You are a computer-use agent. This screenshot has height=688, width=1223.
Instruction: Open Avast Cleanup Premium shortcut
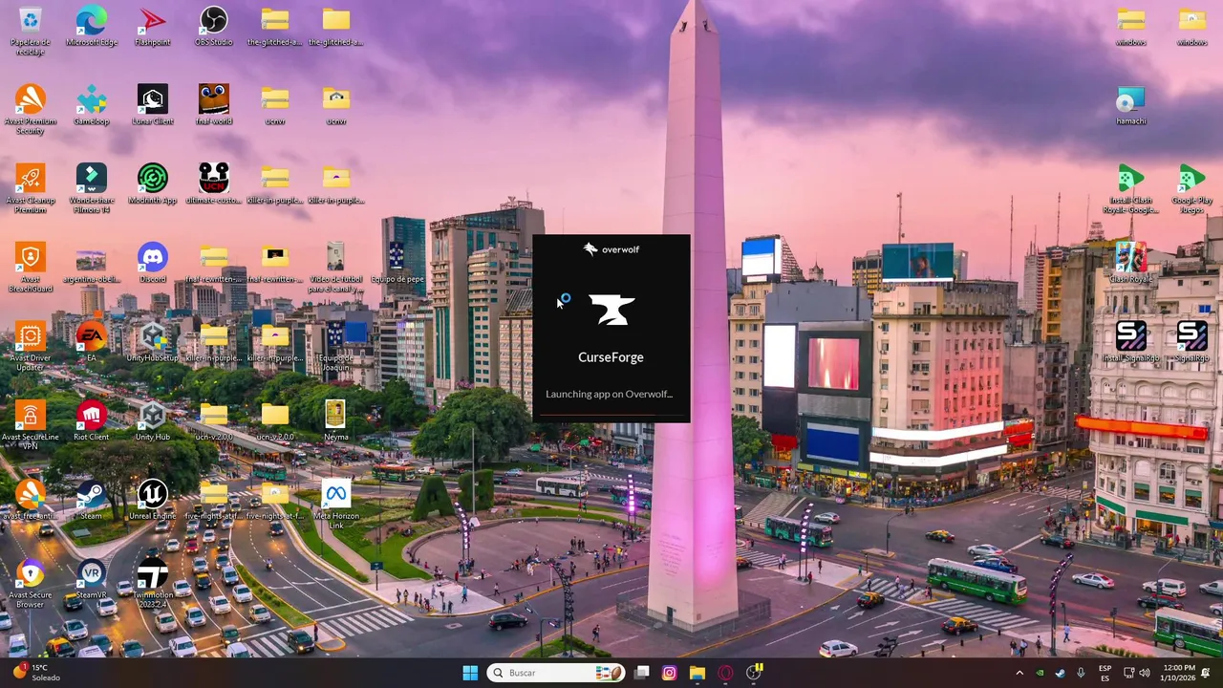30,188
